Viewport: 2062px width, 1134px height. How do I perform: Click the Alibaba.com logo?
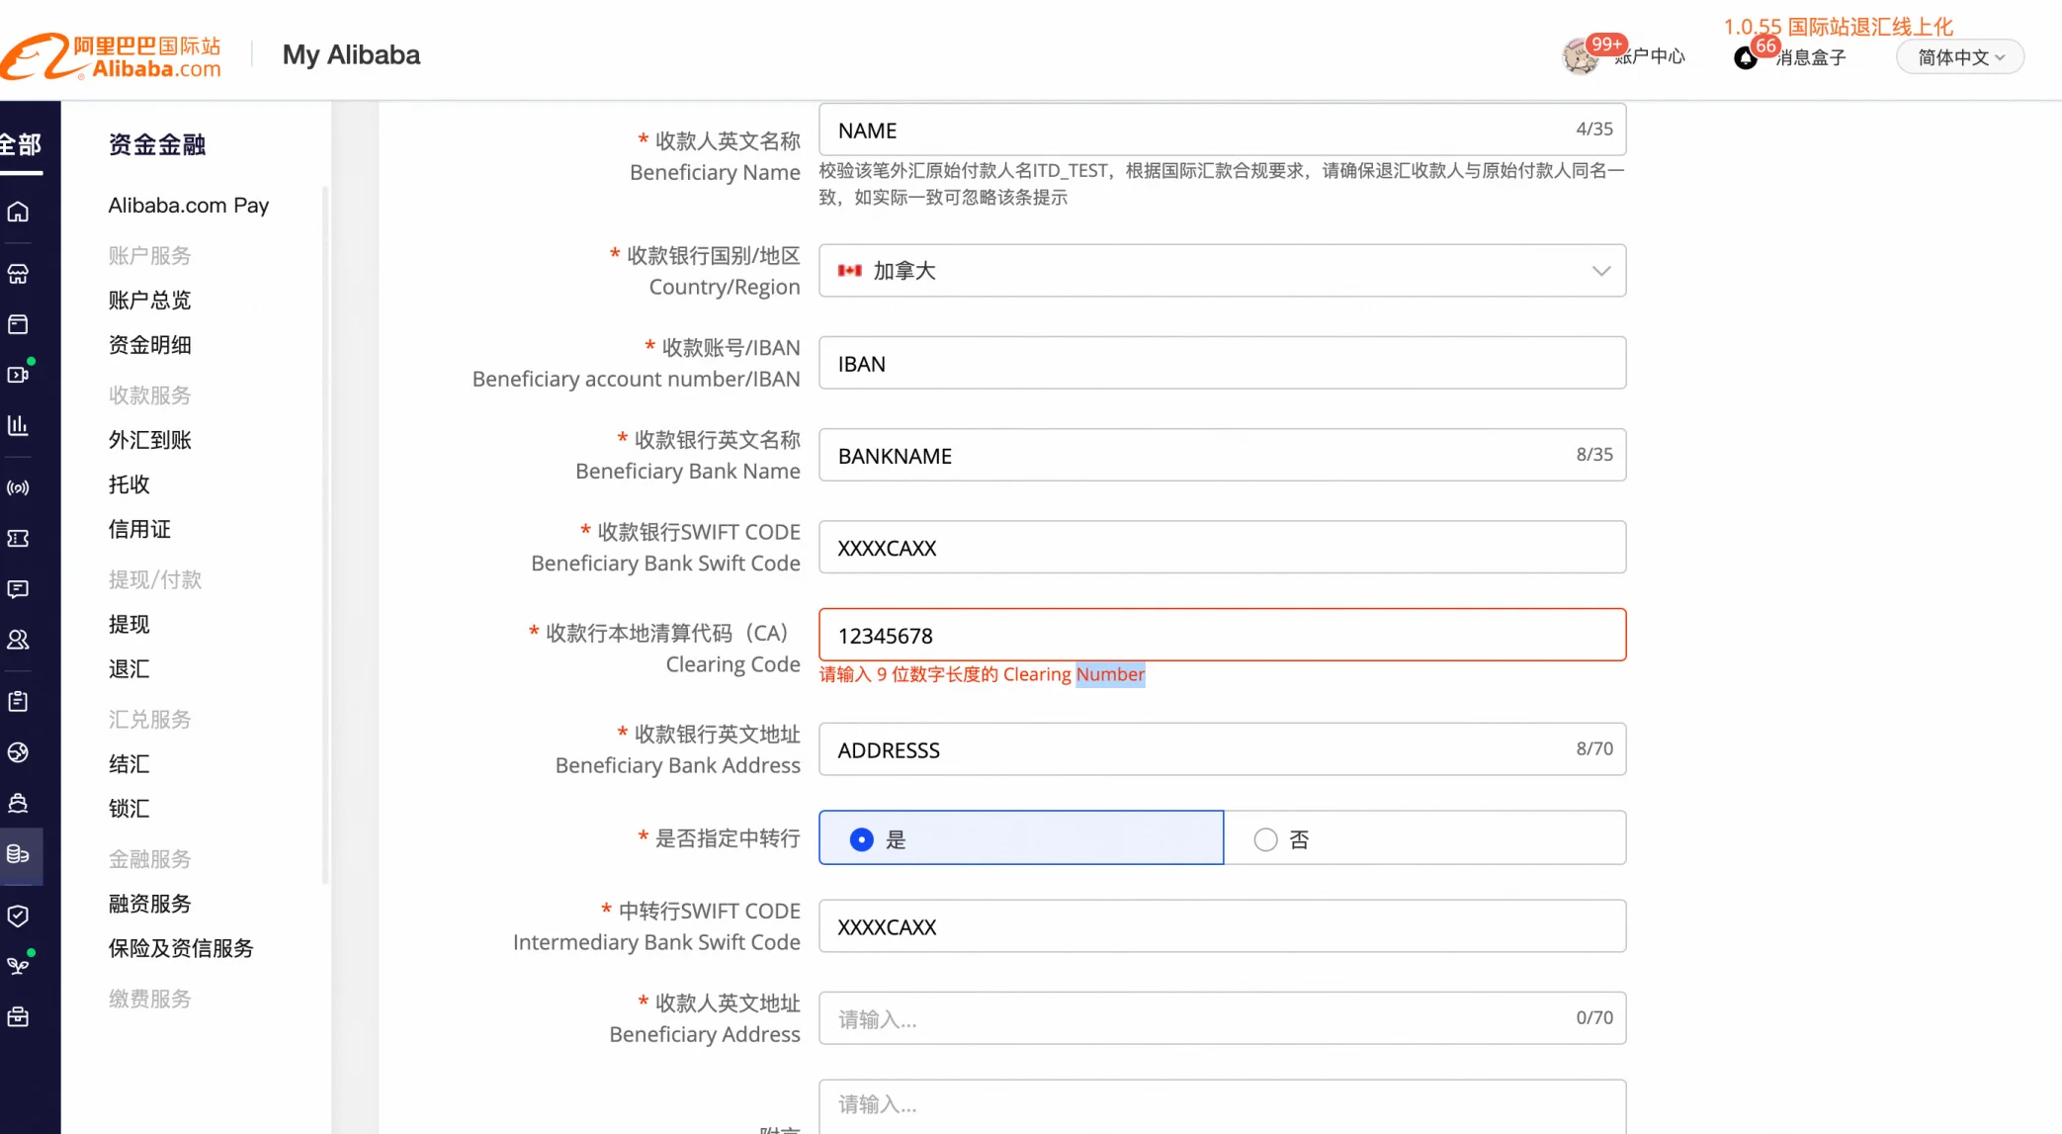[111, 56]
